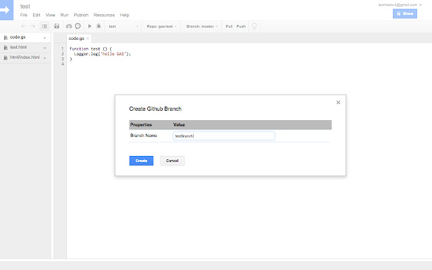
Task: Click the Branch Name text field
Action: pyautogui.click(x=223, y=136)
